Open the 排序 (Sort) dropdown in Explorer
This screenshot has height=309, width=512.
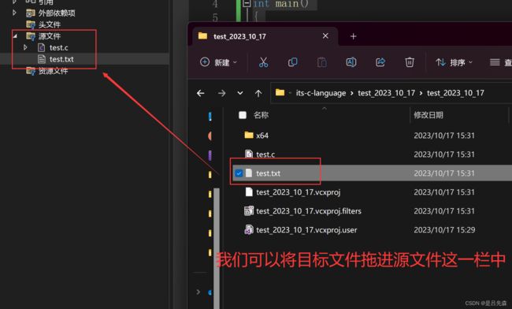click(x=454, y=62)
